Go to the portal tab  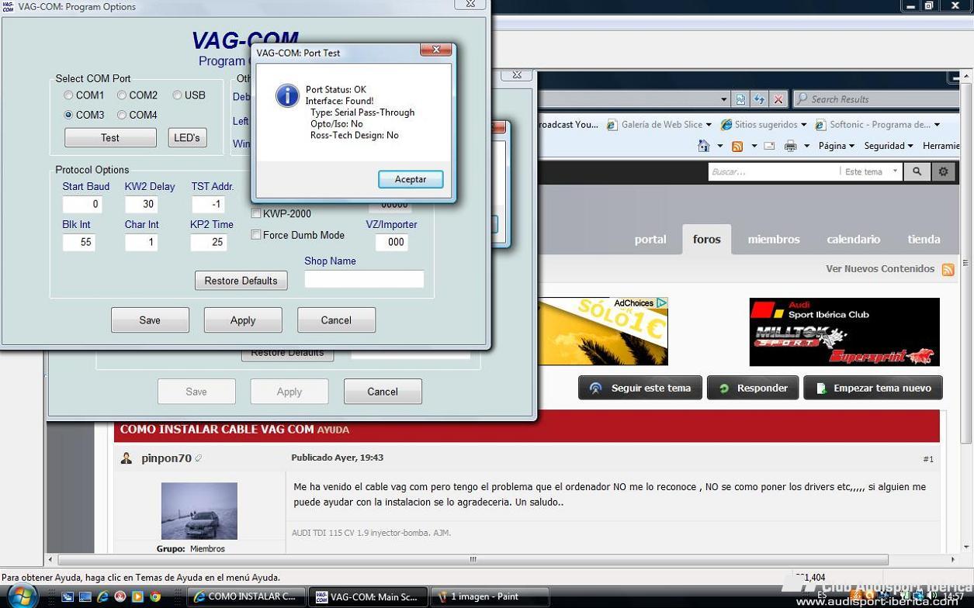point(650,240)
